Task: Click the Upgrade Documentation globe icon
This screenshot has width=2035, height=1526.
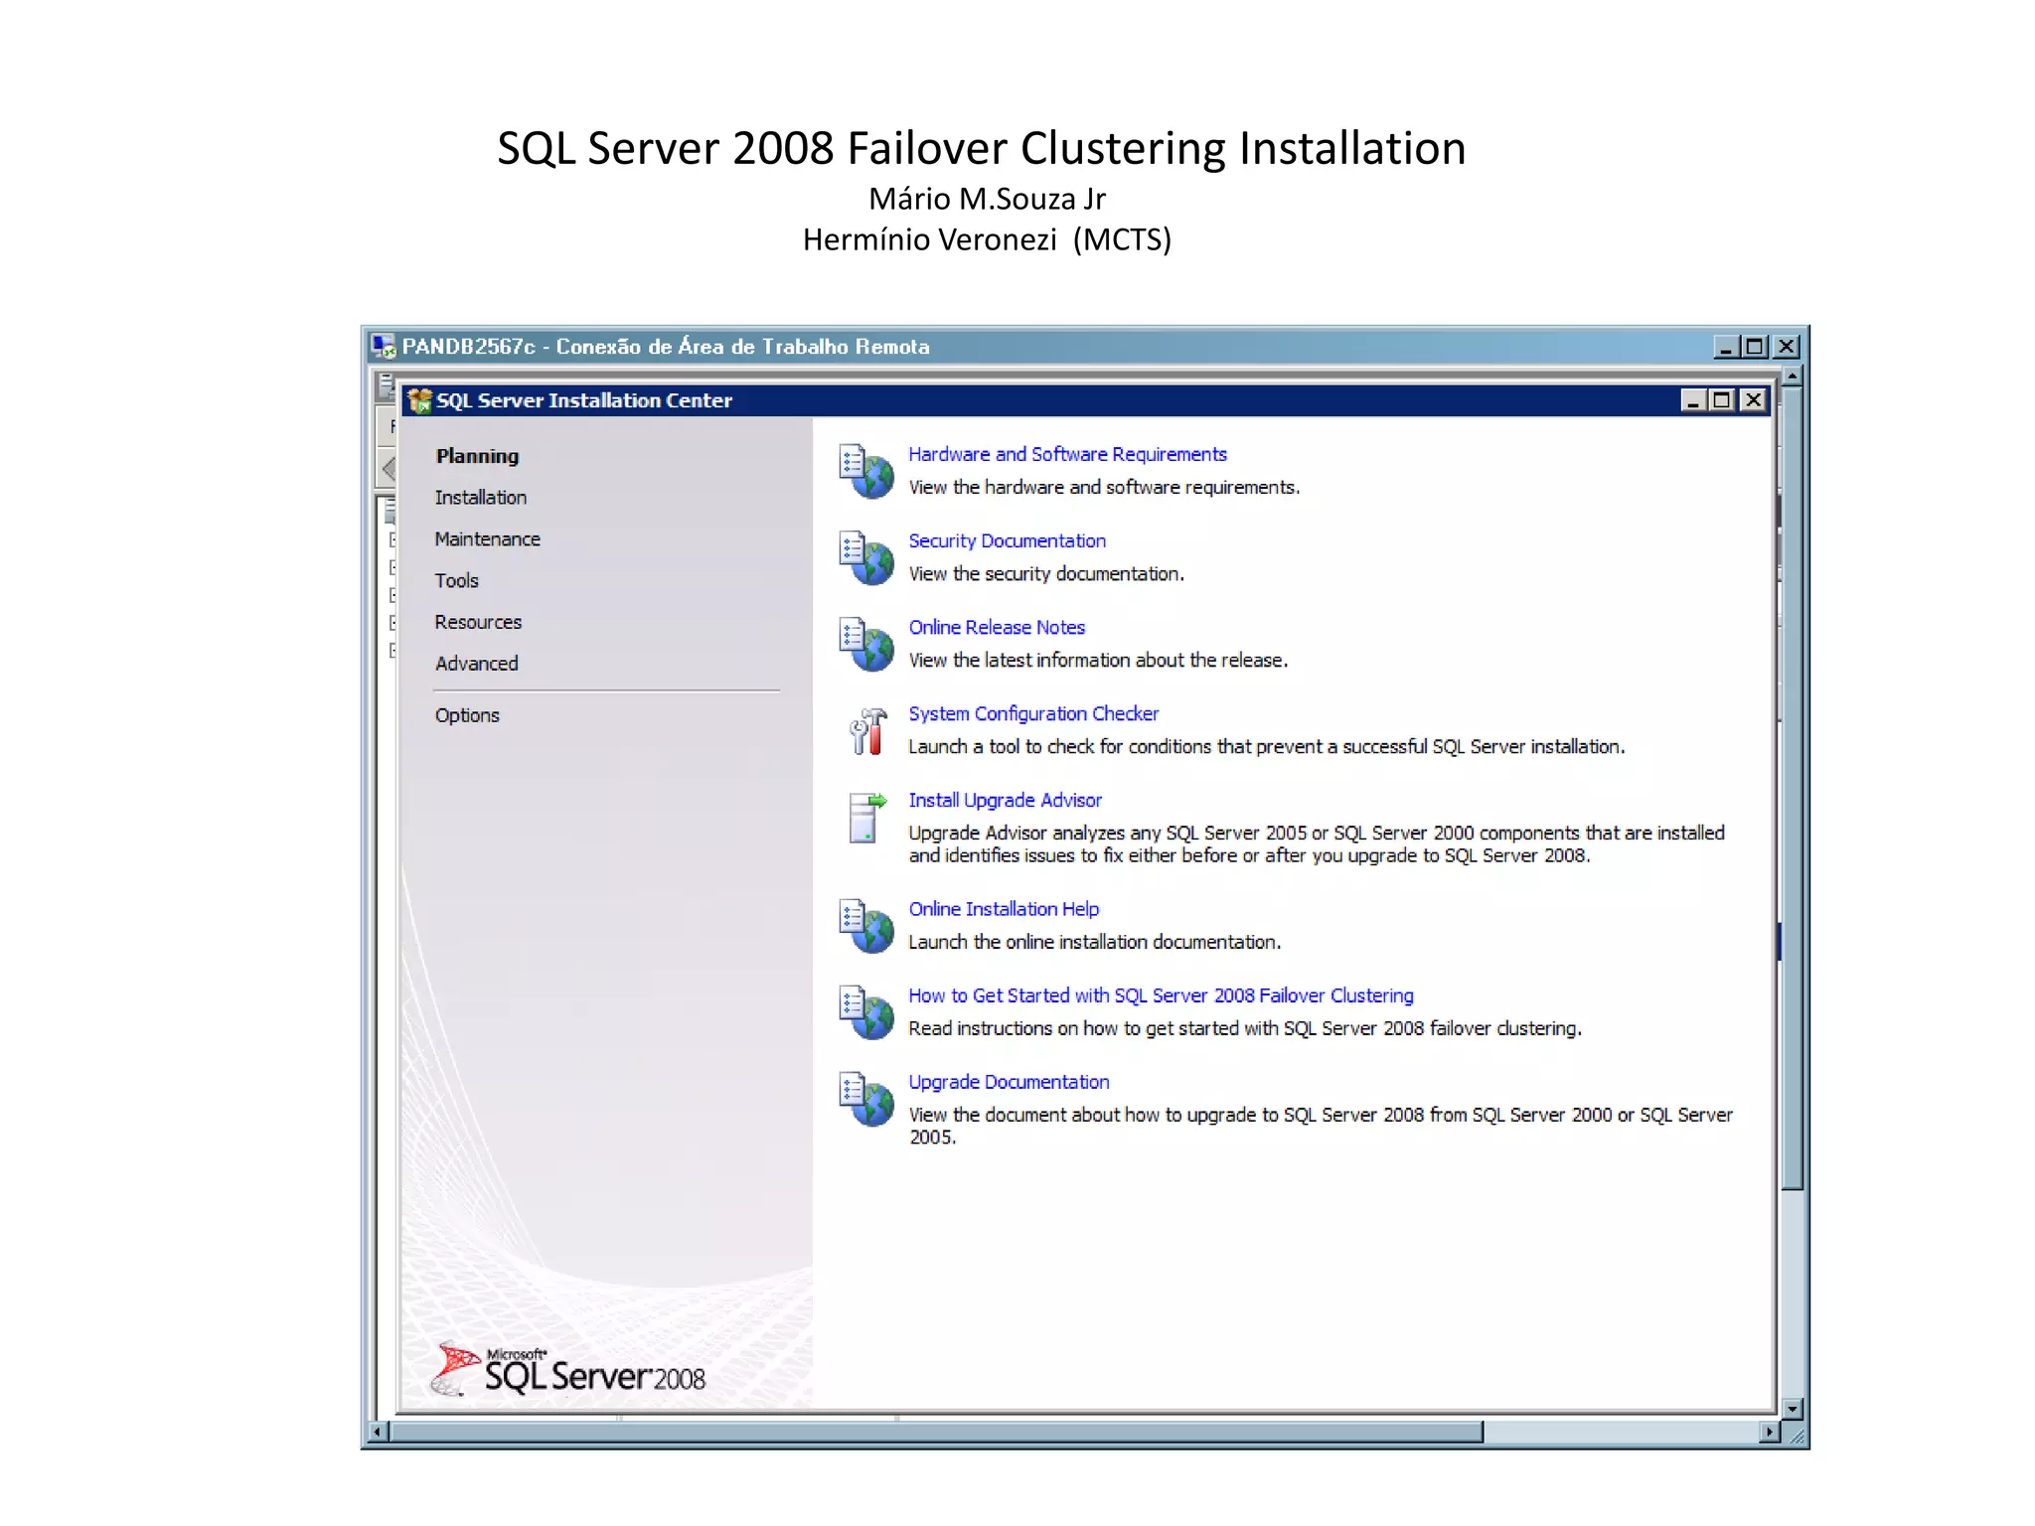Action: pyautogui.click(x=867, y=1099)
